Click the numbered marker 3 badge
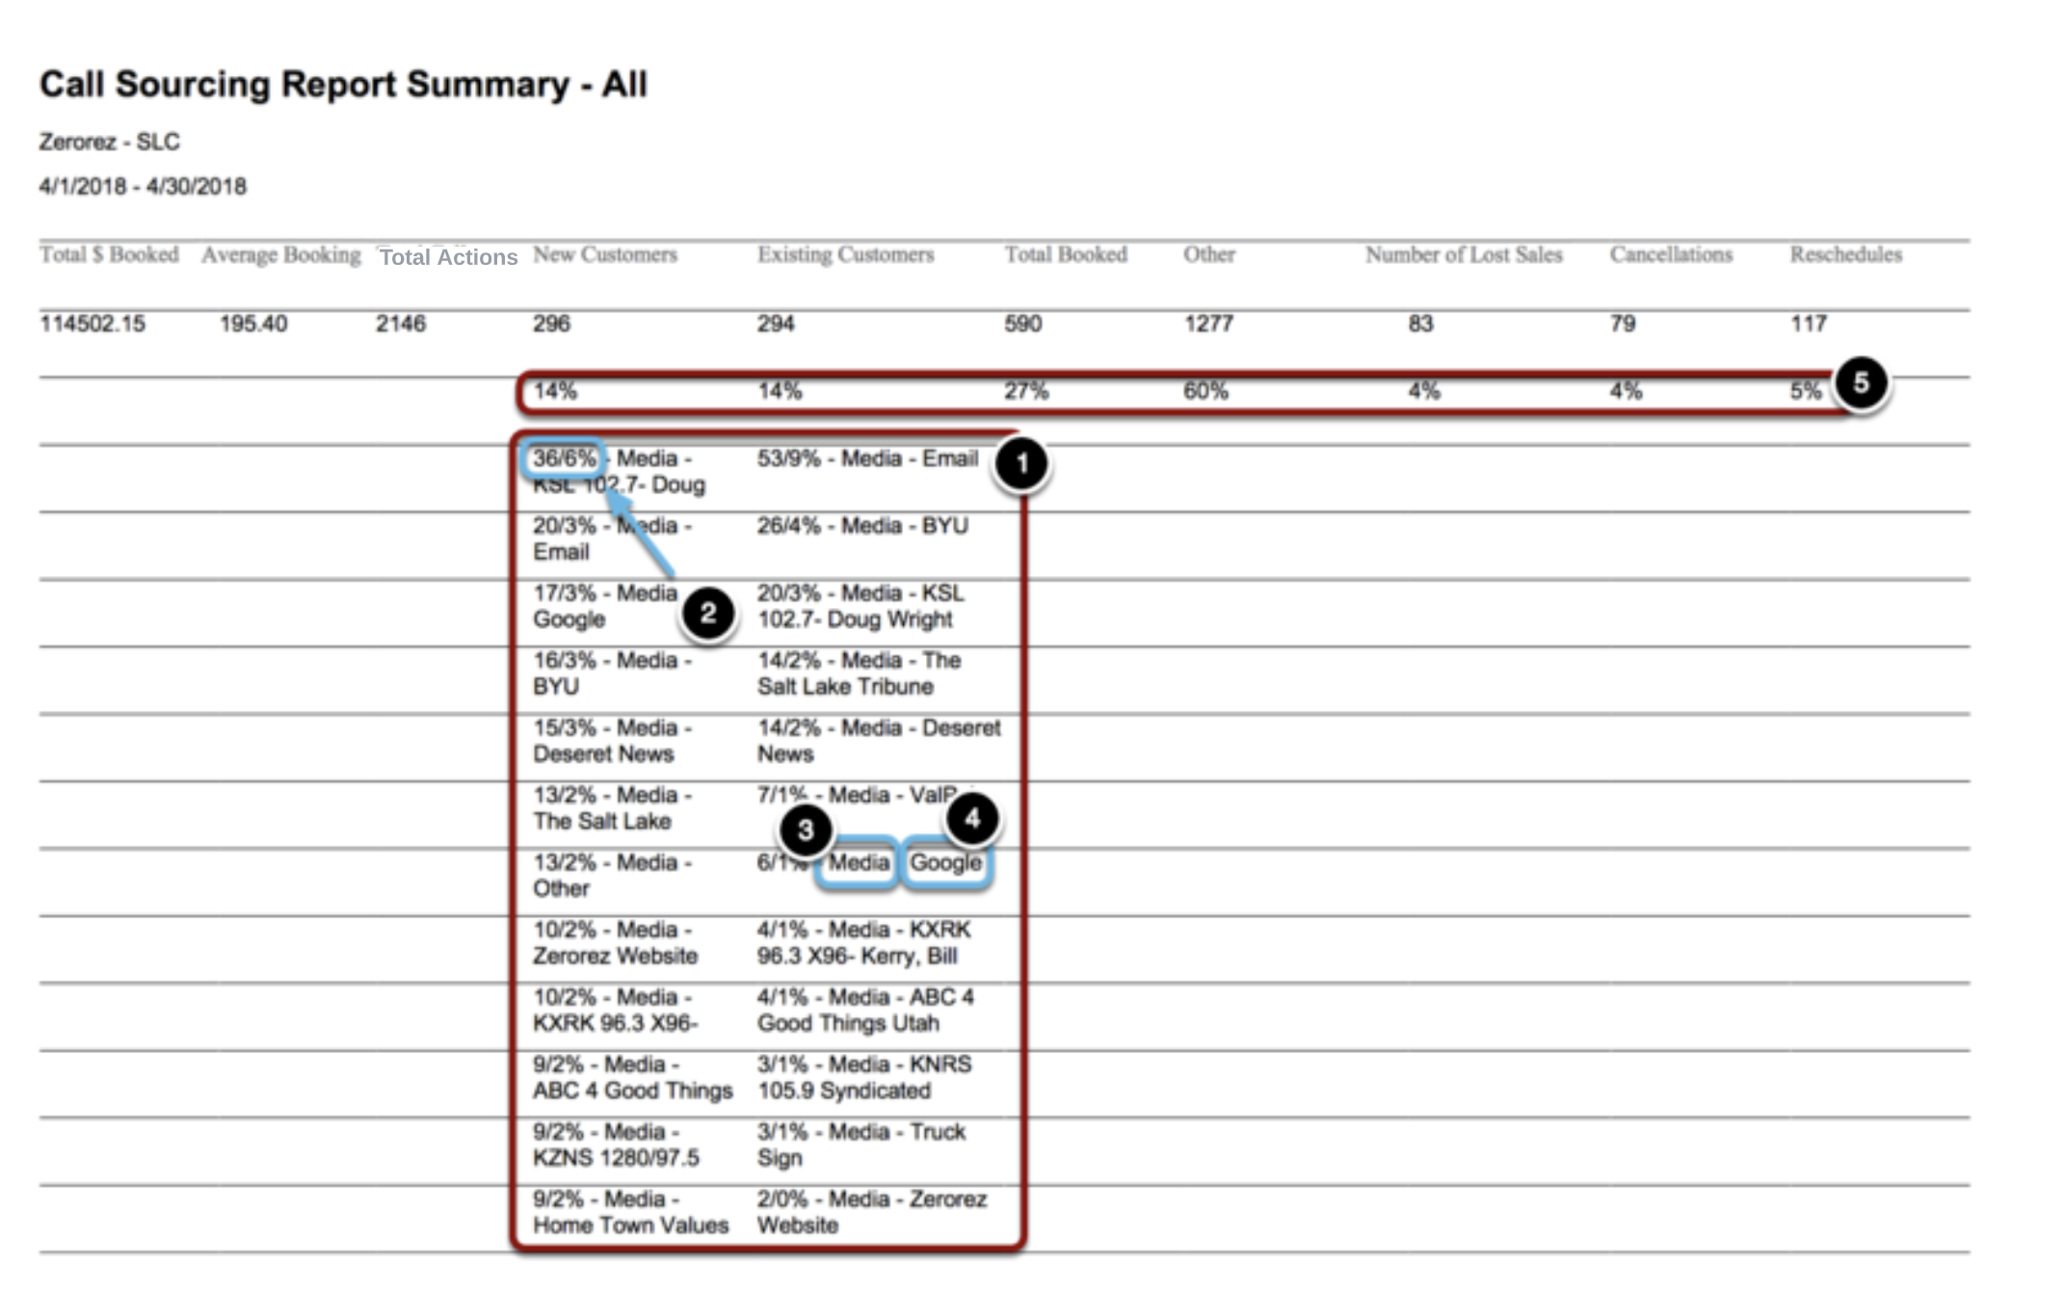 tap(806, 829)
